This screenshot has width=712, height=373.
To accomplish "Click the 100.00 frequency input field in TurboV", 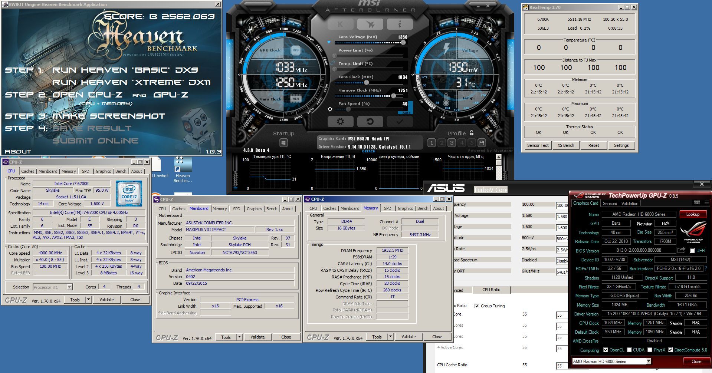I will click(562, 205).
